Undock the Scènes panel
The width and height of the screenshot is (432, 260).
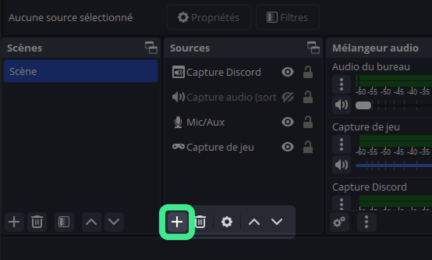(x=151, y=48)
